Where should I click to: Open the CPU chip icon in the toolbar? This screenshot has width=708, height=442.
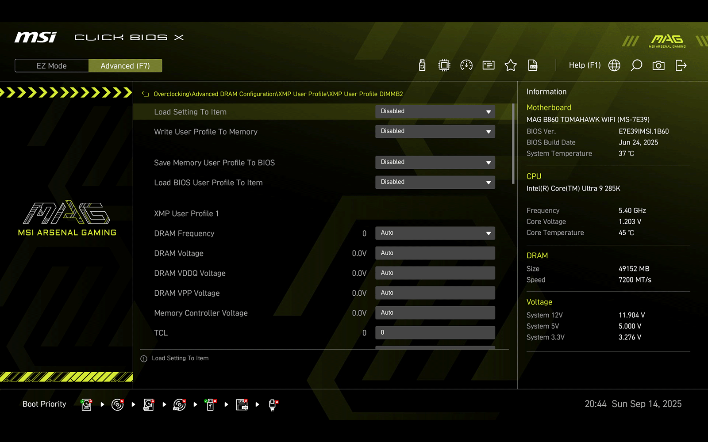point(444,65)
